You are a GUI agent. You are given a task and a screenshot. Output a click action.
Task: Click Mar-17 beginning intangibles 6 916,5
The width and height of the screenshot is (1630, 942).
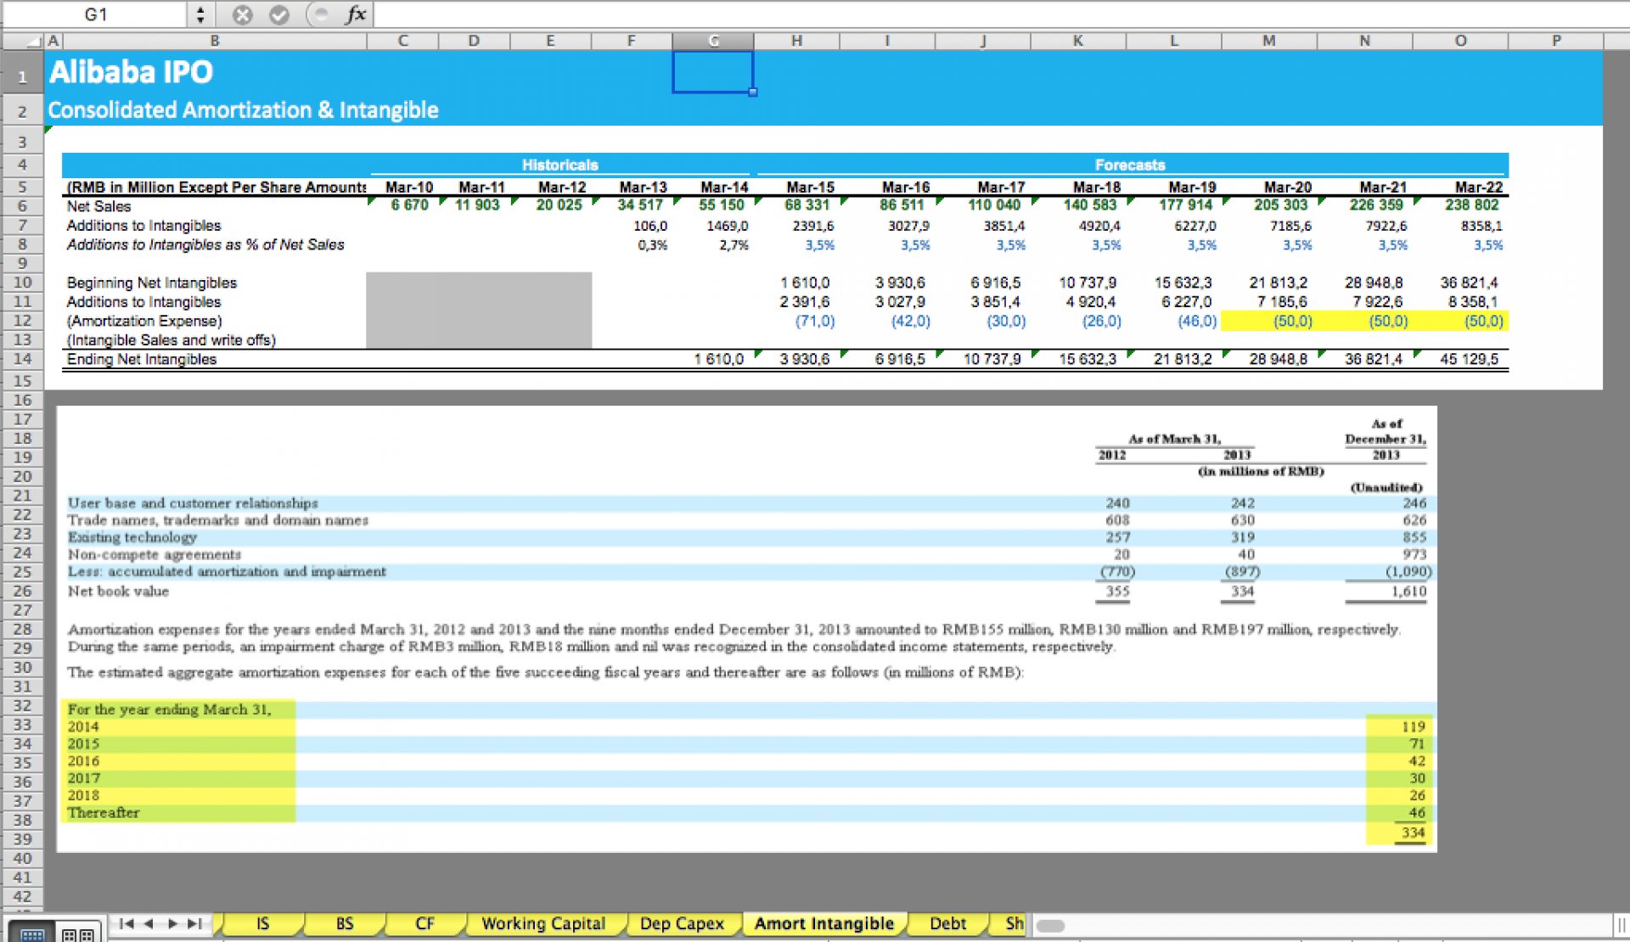[995, 283]
